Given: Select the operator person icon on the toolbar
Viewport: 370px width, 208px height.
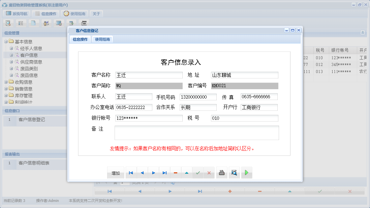Looking at the screenshot, I should 47,23.
